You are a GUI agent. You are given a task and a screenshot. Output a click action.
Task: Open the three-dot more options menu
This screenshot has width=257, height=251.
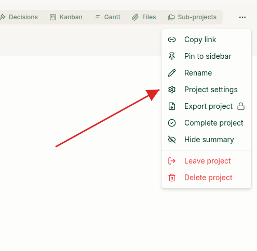pos(242,17)
